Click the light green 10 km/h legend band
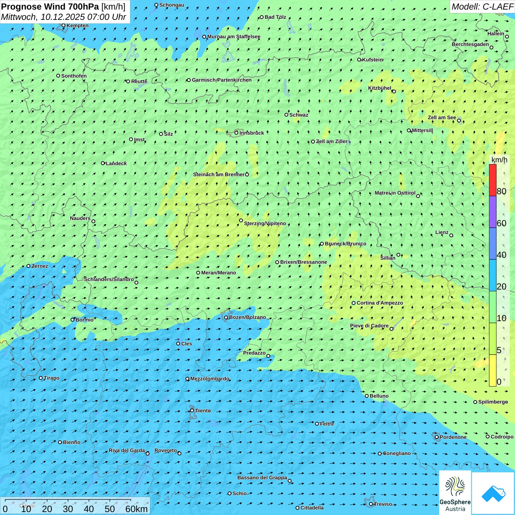The height and width of the screenshot is (515, 515). [493, 307]
